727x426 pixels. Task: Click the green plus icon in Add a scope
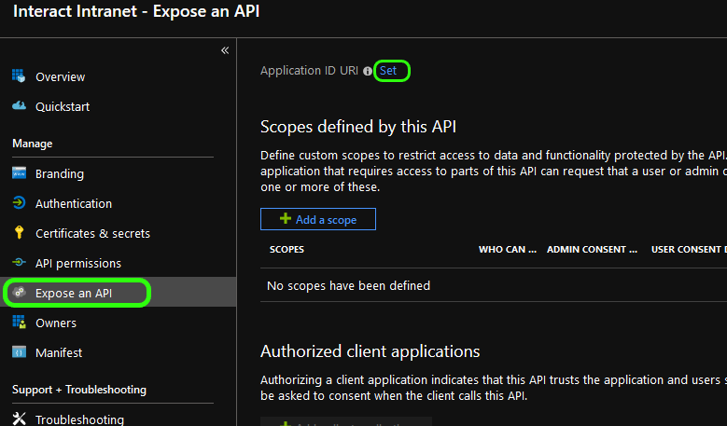[x=286, y=218]
